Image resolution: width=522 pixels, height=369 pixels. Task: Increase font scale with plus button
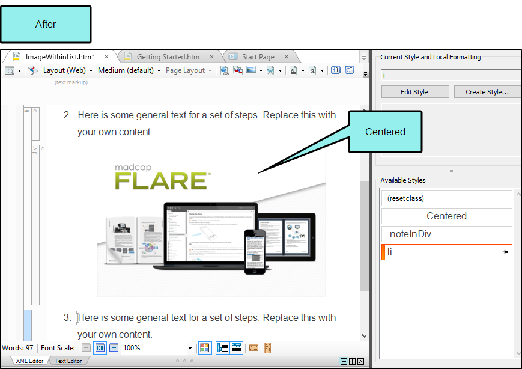tap(114, 348)
